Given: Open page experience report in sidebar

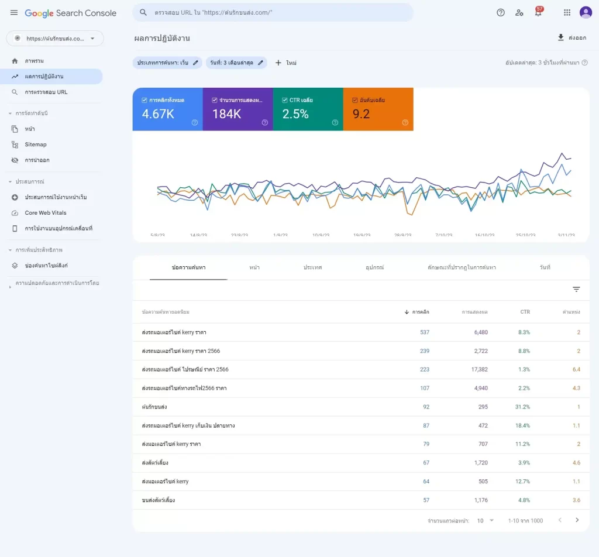Looking at the screenshot, I should click(x=51, y=197).
